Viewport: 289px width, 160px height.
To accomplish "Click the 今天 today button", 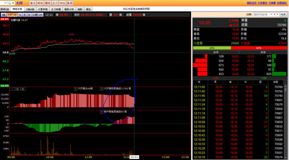I will point(283,14).
